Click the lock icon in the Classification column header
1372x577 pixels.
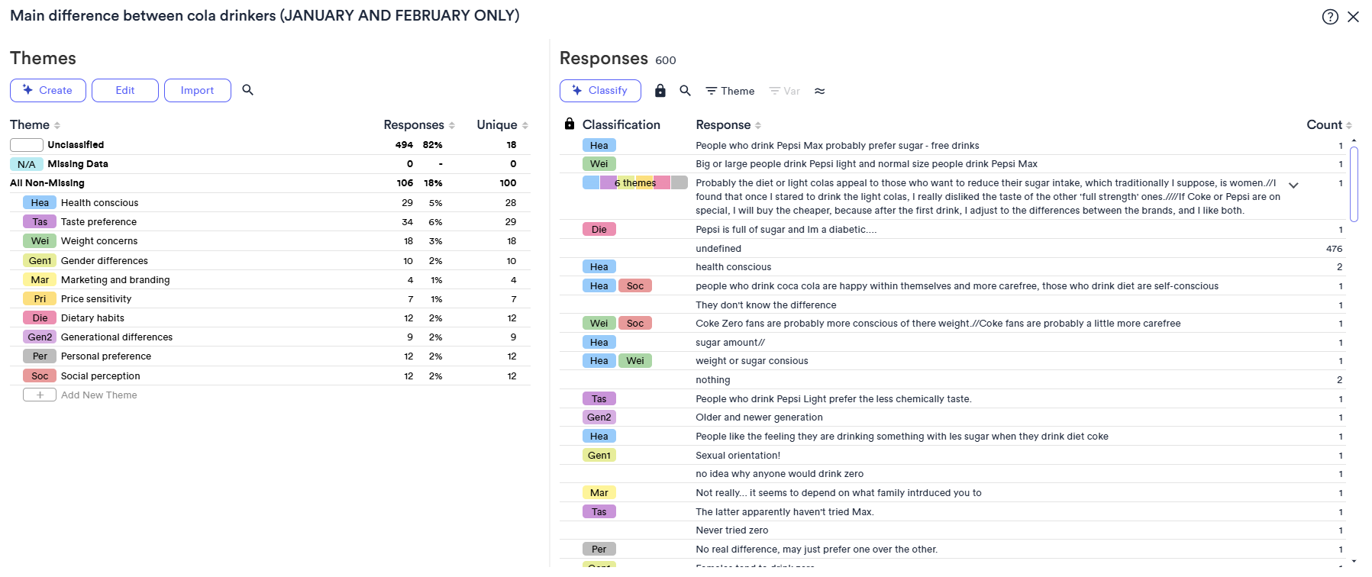pyautogui.click(x=569, y=124)
